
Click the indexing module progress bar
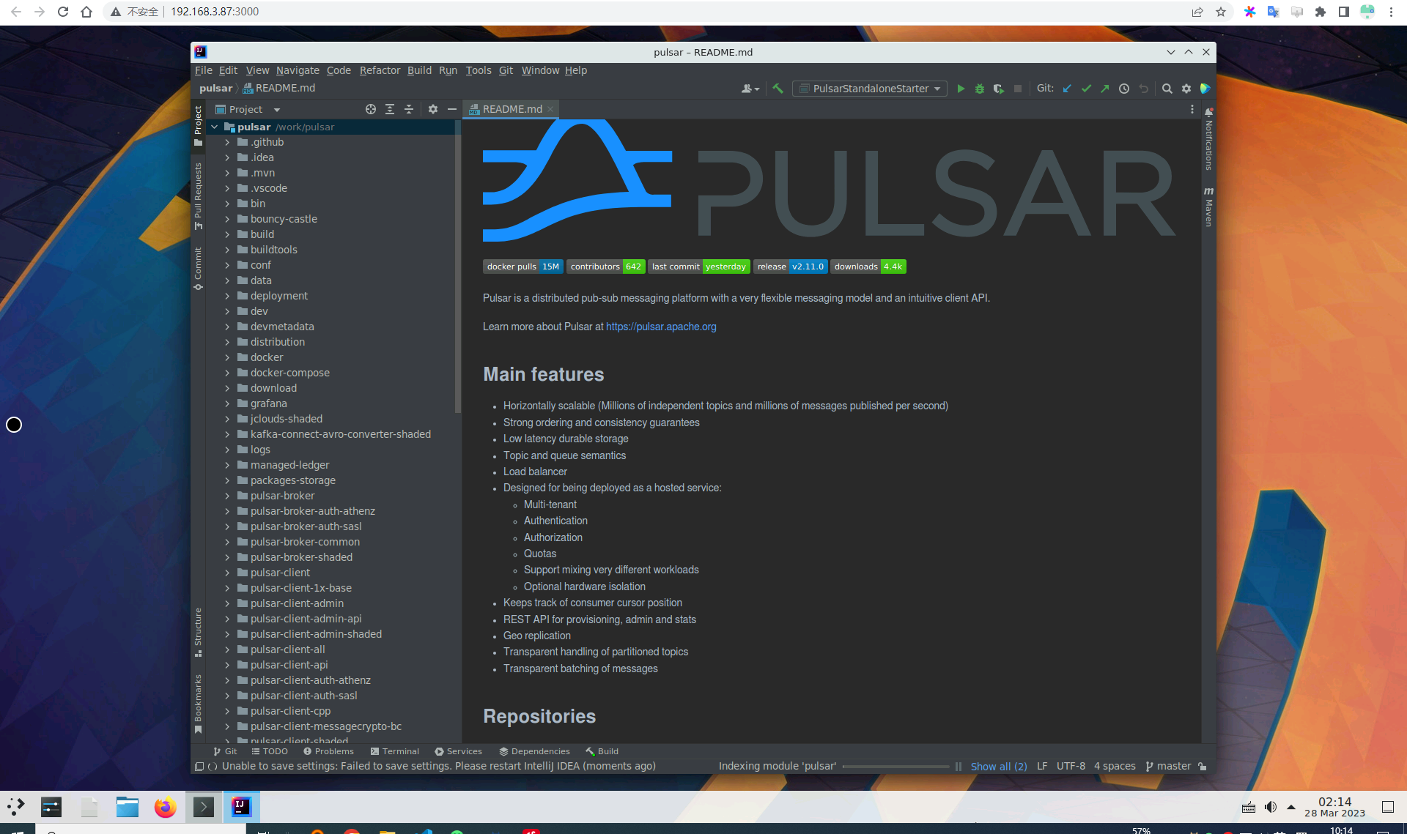(895, 766)
